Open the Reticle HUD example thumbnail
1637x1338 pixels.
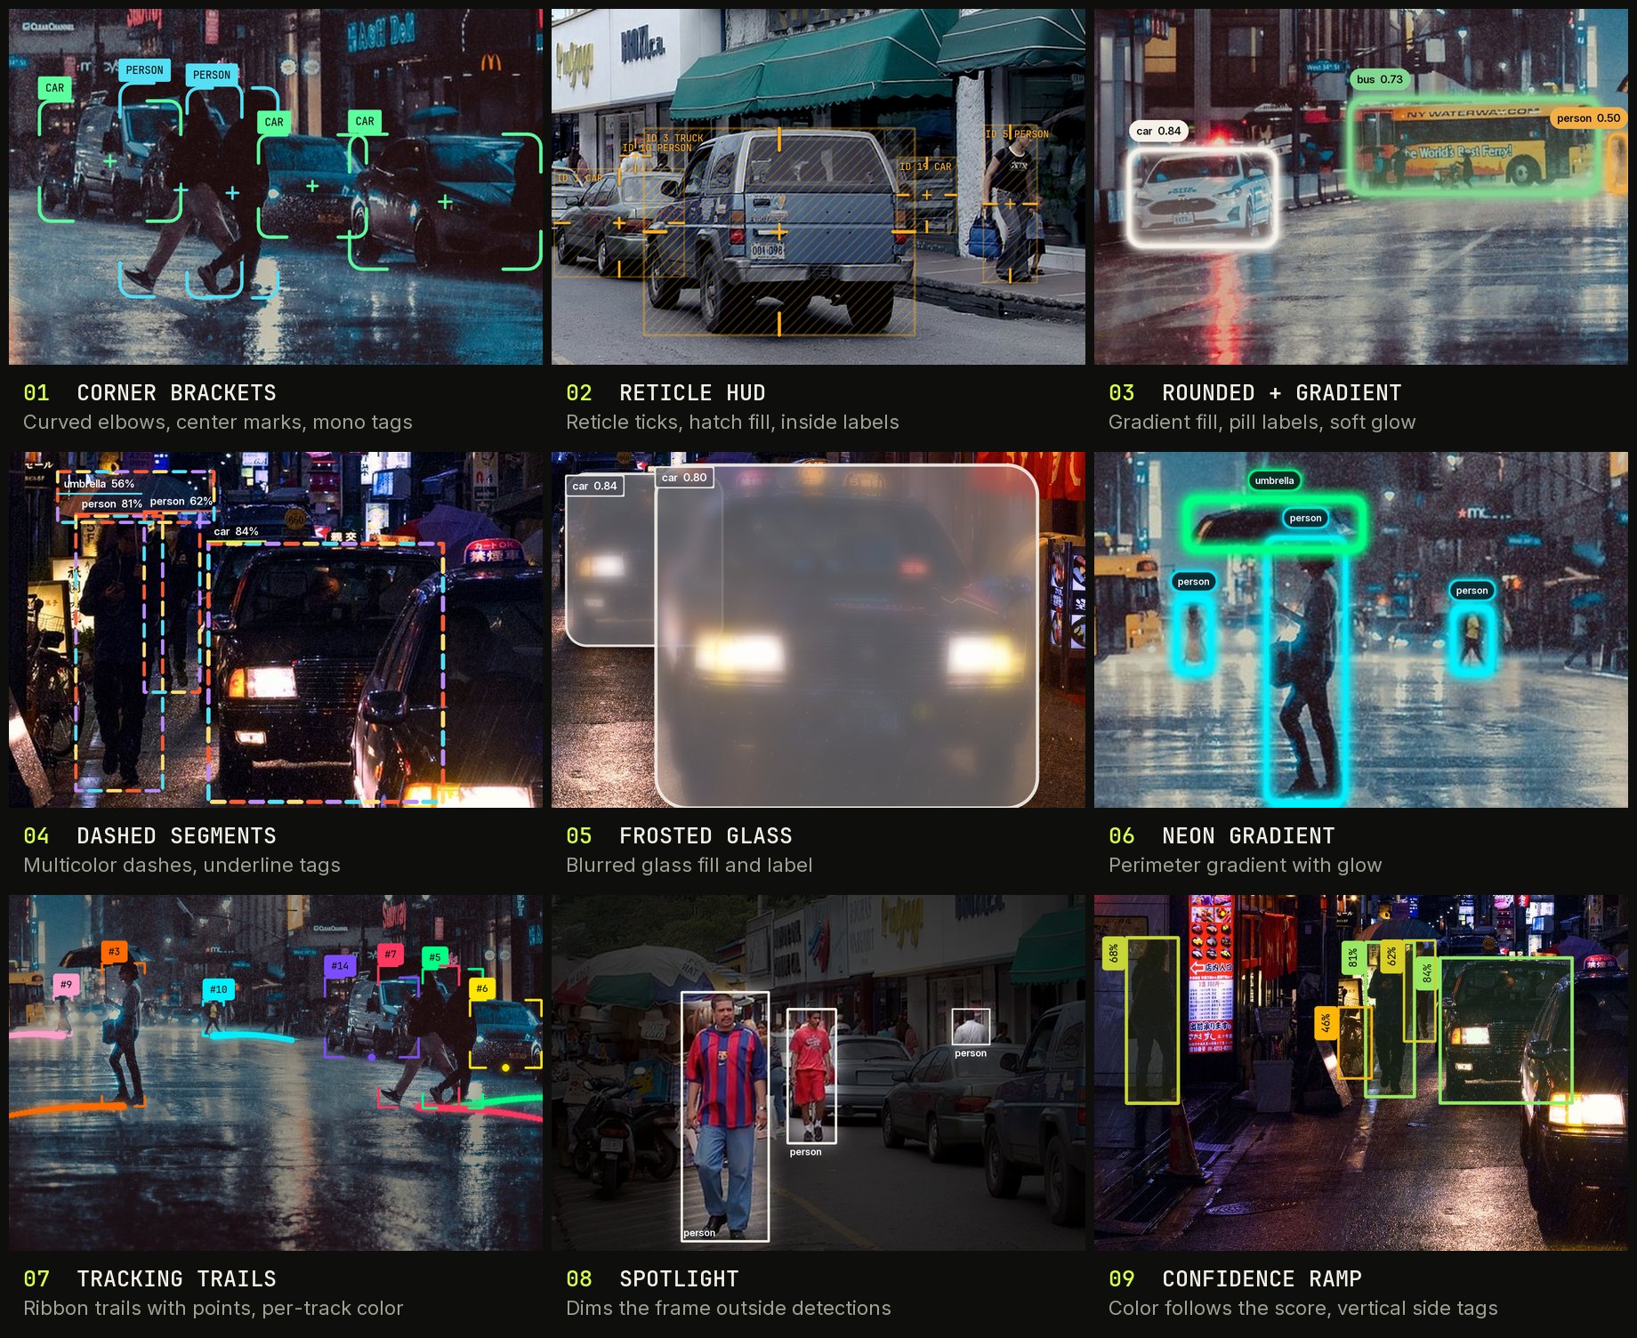(x=818, y=187)
